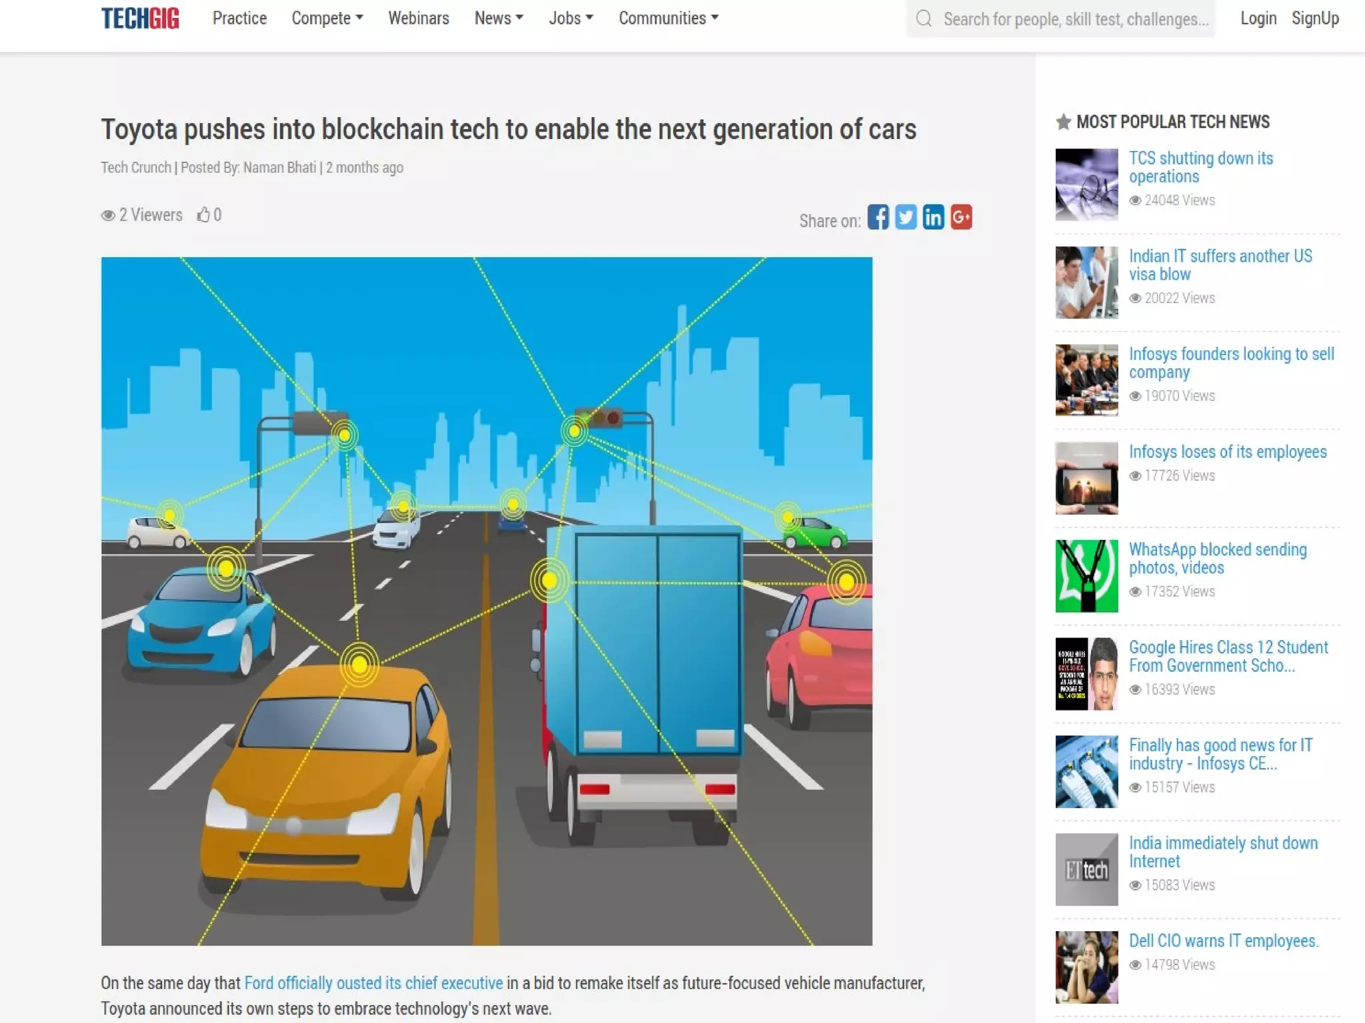This screenshot has width=1365, height=1023.
Task: Open Ford officially ousted its chief executive link
Action: [373, 983]
